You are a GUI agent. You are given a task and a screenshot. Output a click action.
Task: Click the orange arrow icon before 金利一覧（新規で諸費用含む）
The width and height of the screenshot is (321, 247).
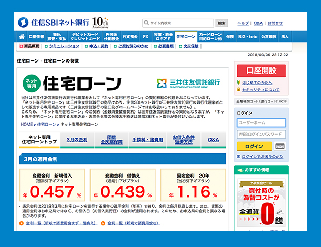tap(103, 223)
